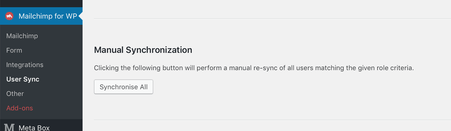The width and height of the screenshot is (451, 131).
Task: Click the Mailchimp for WP logo icon
Action: pos(9,16)
